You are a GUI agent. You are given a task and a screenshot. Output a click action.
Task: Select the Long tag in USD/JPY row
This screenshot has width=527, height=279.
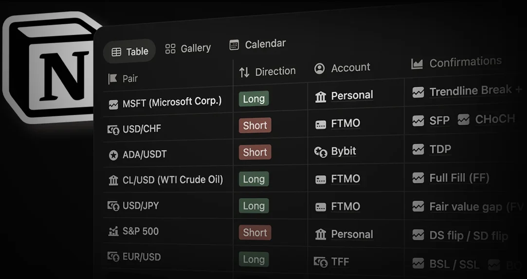pos(254,206)
